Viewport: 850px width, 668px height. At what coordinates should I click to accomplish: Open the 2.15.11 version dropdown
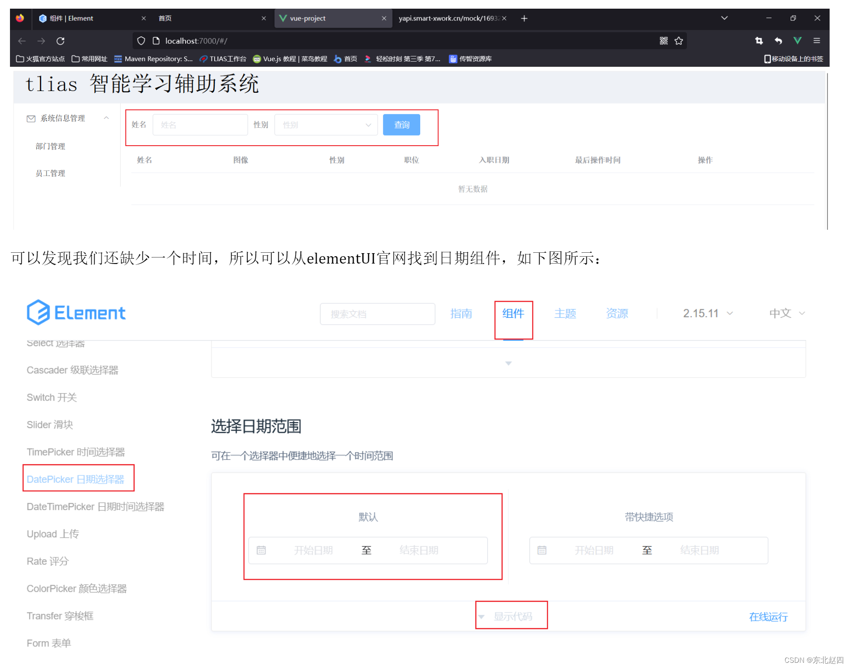708,313
